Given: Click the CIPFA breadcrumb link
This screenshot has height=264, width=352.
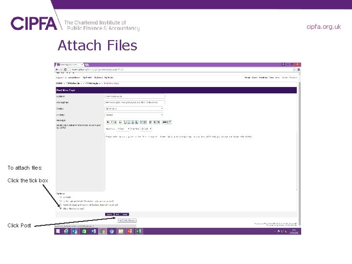Looking at the screenshot, I should pyautogui.click(x=59, y=84).
